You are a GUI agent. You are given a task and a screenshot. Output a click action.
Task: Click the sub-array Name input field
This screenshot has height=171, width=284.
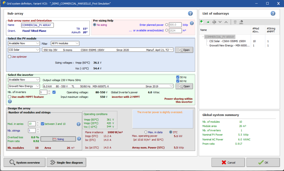tap(37, 25)
